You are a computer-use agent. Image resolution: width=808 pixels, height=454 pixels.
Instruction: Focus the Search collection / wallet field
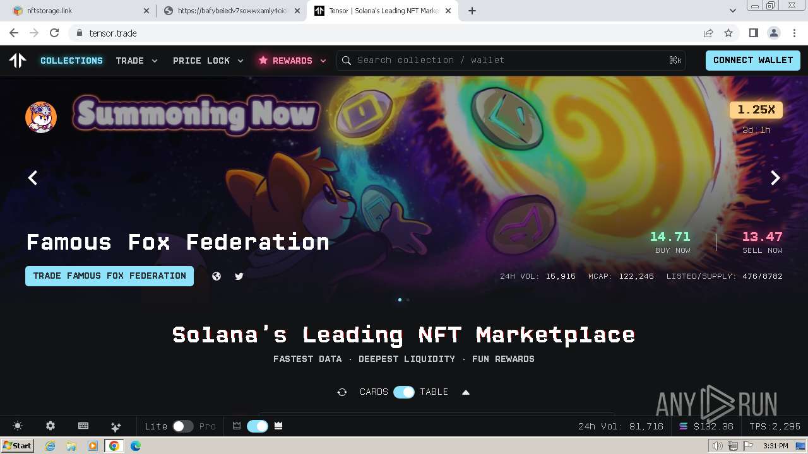pyautogui.click(x=511, y=61)
